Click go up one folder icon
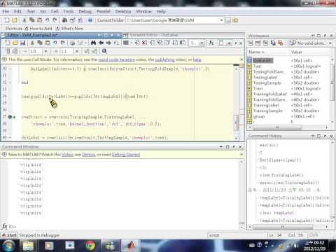This screenshot has height=252, width=336. click(x=235, y=20)
